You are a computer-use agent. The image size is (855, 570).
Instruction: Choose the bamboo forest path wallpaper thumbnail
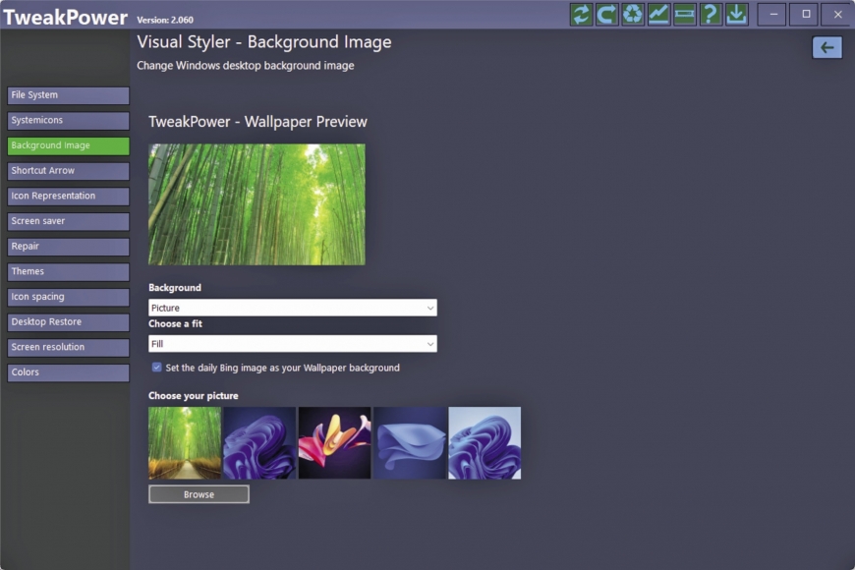pos(185,443)
